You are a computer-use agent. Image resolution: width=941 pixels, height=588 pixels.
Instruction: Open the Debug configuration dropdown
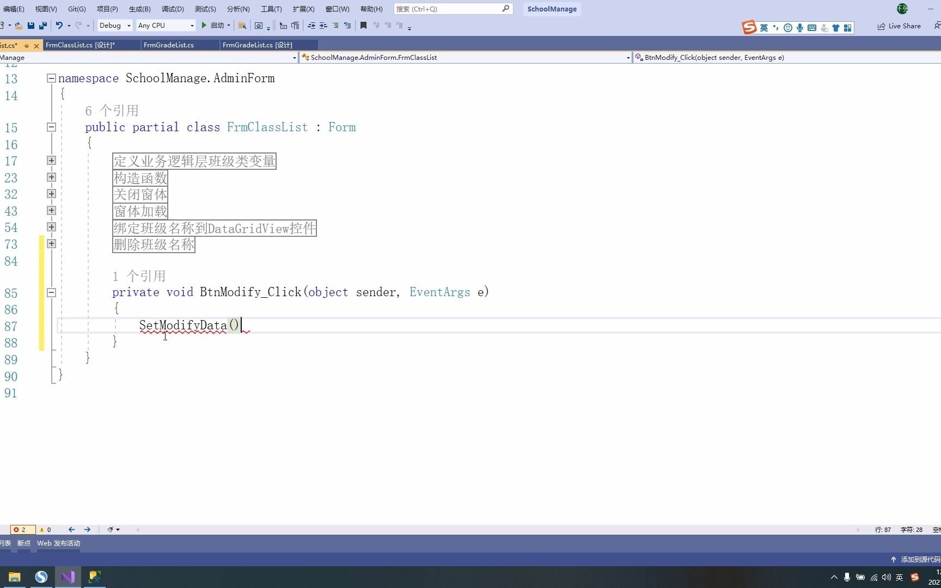click(114, 25)
